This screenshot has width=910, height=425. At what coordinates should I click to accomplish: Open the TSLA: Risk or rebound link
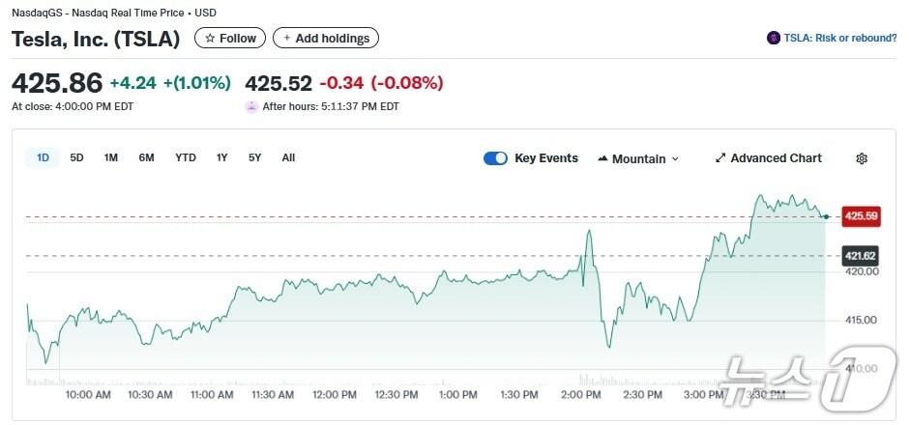840,39
